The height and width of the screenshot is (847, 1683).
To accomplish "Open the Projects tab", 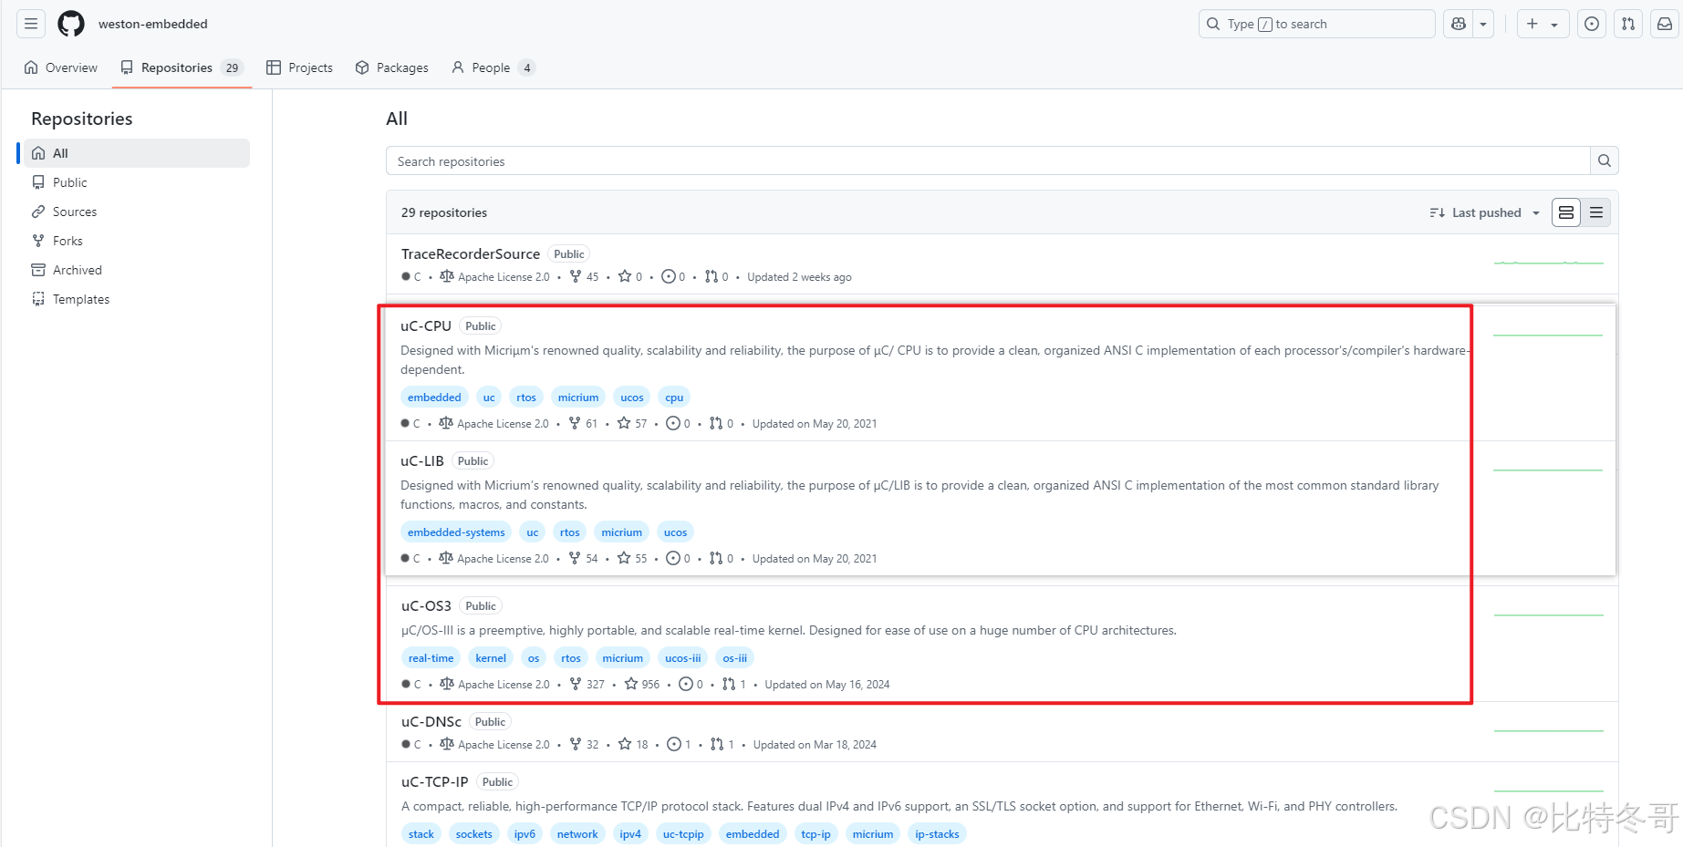I will [299, 67].
